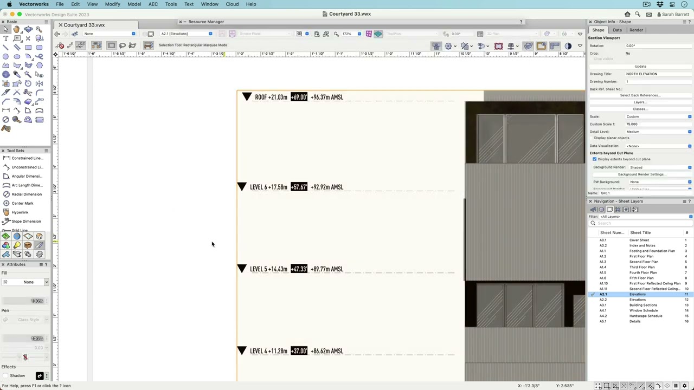Click the fit-to-objects zoom magnifier in view bar

pos(326,34)
